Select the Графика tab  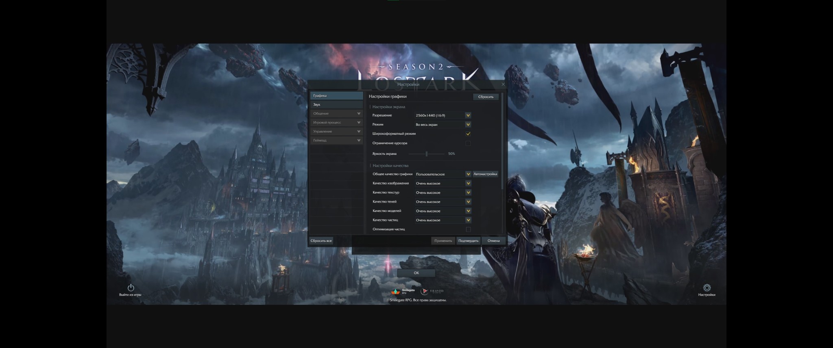point(336,96)
